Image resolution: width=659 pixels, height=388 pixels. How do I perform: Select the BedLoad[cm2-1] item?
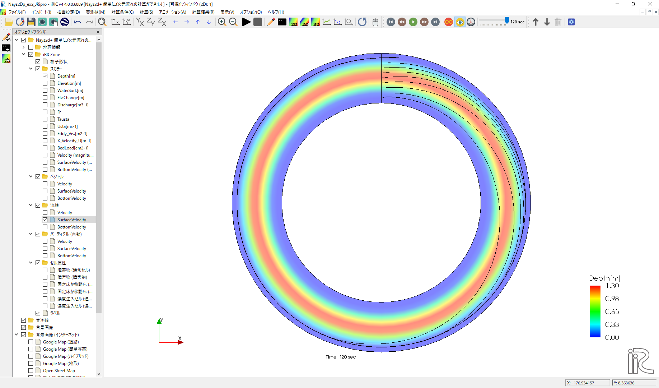click(73, 148)
